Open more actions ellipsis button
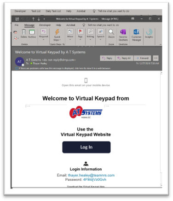 [156, 58]
